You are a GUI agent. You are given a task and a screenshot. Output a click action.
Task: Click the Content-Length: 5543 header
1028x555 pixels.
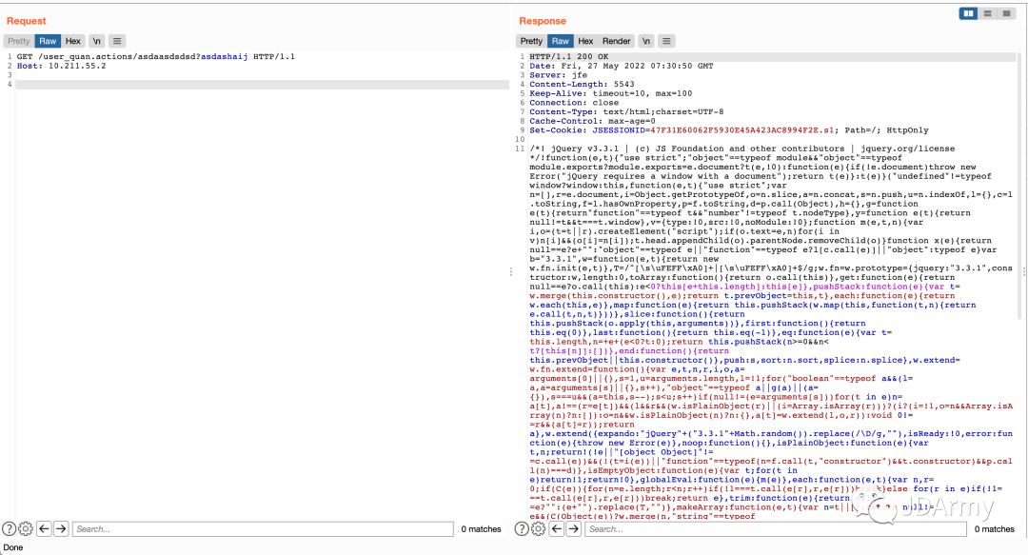pos(583,84)
